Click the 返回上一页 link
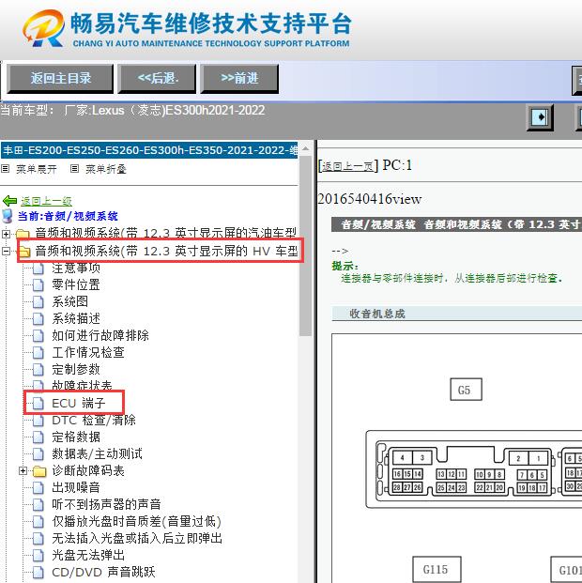The height and width of the screenshot is (583, 582). (347, 166)
